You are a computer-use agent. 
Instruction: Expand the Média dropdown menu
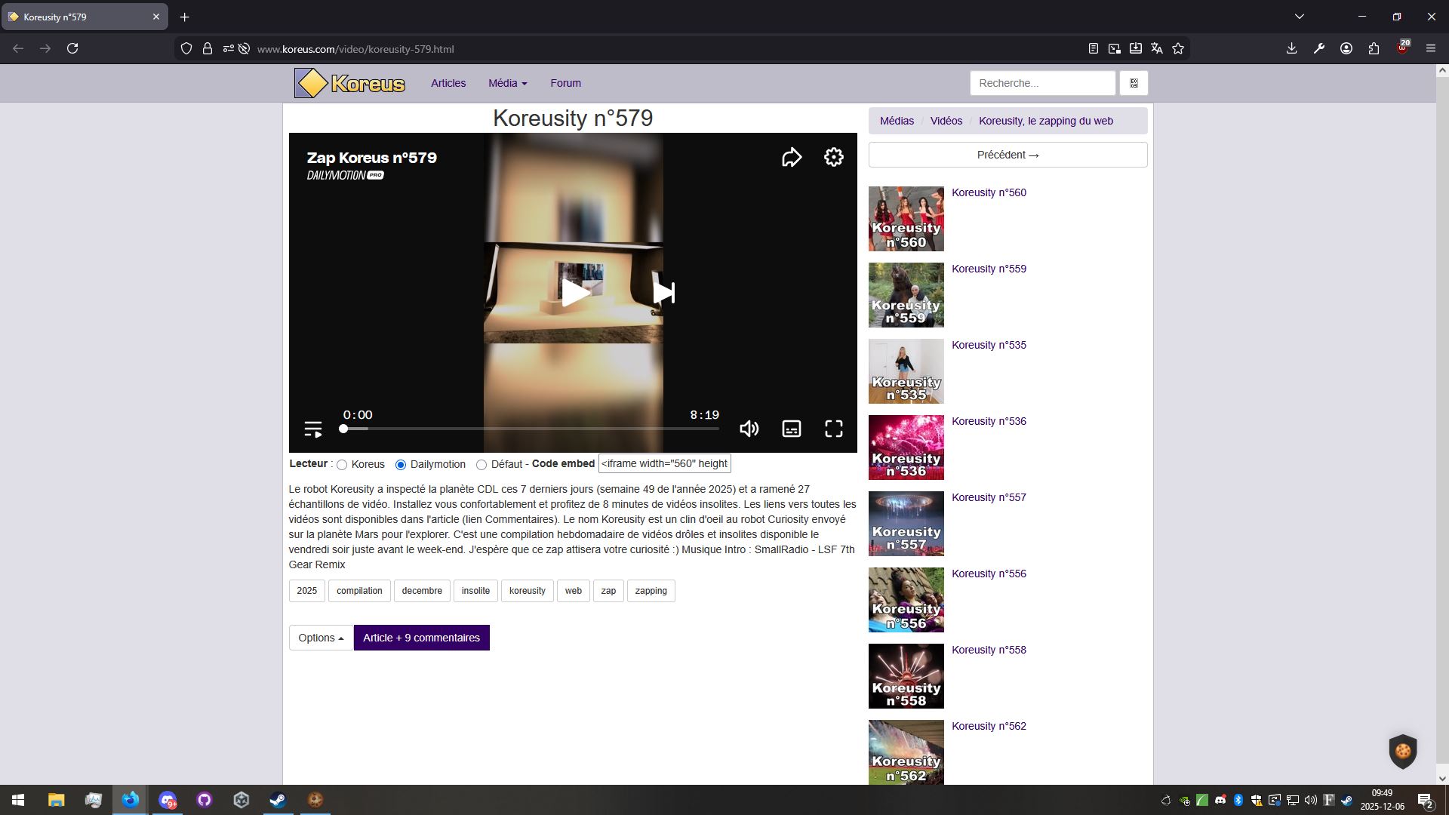point(507,83)
